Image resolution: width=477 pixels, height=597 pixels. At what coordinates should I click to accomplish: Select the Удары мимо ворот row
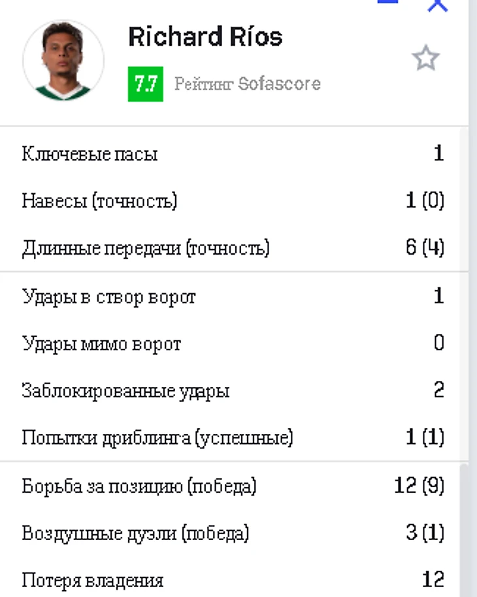[233, 343]
